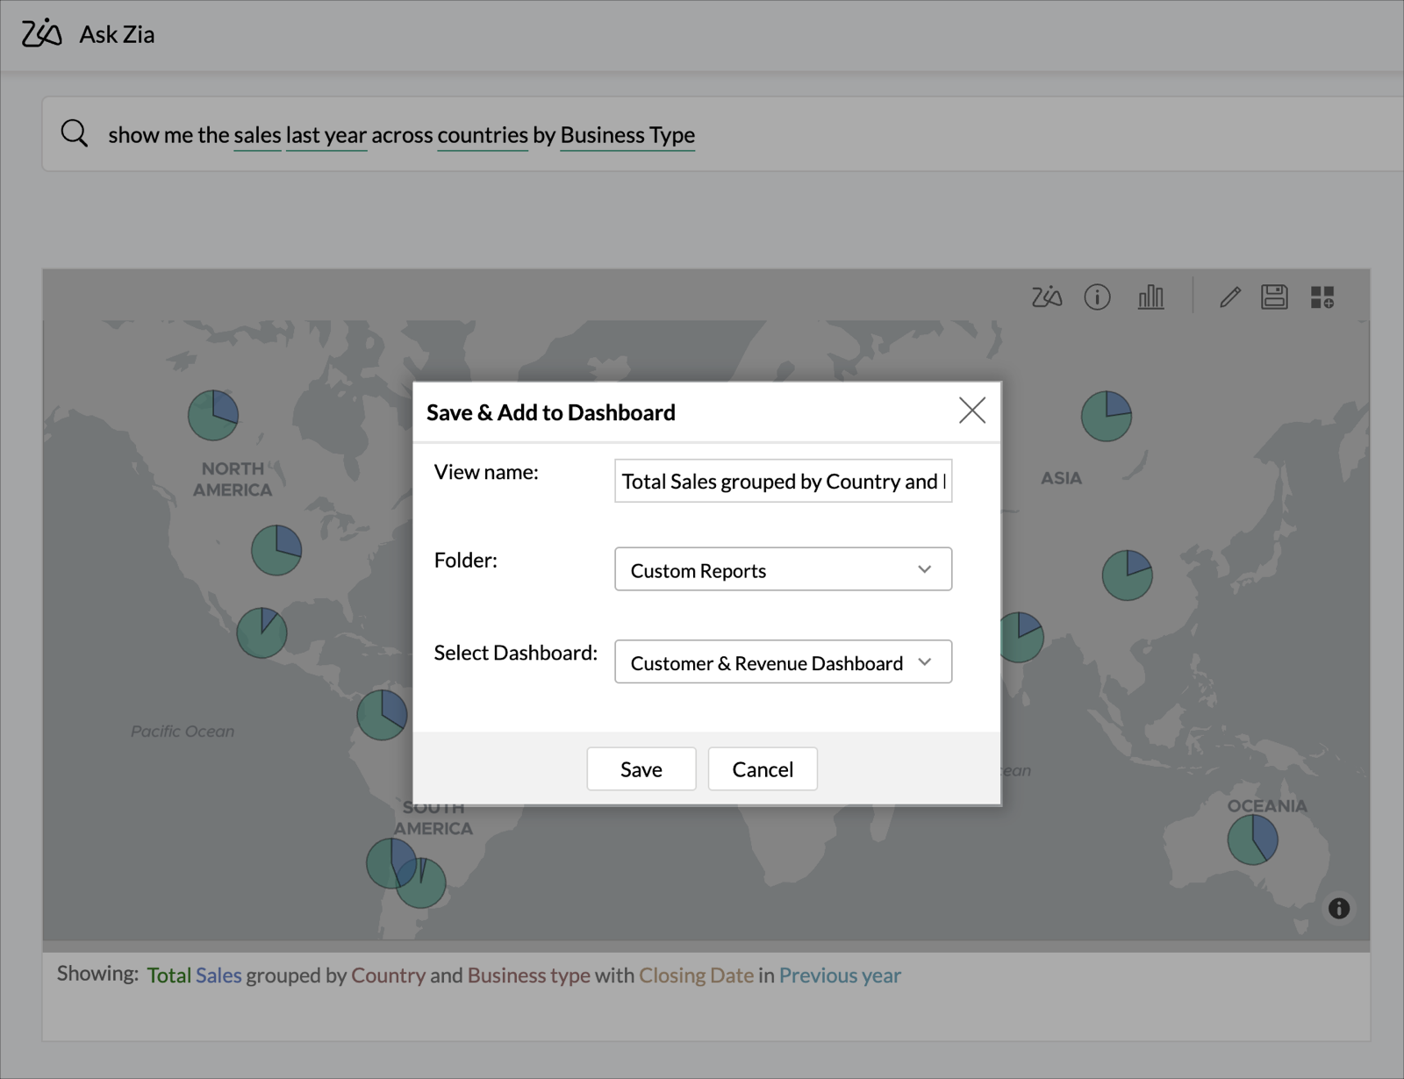Click 'Ask Zia' title text
Screen dimensions: 1404x1079
pos(117,34)
